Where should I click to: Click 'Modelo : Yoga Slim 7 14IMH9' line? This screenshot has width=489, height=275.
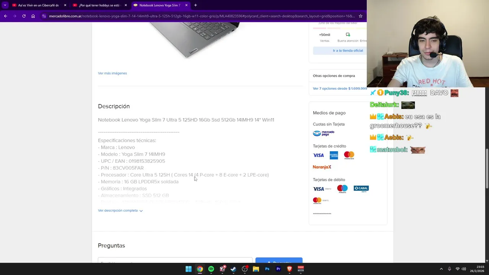click(x=131, y=154)
